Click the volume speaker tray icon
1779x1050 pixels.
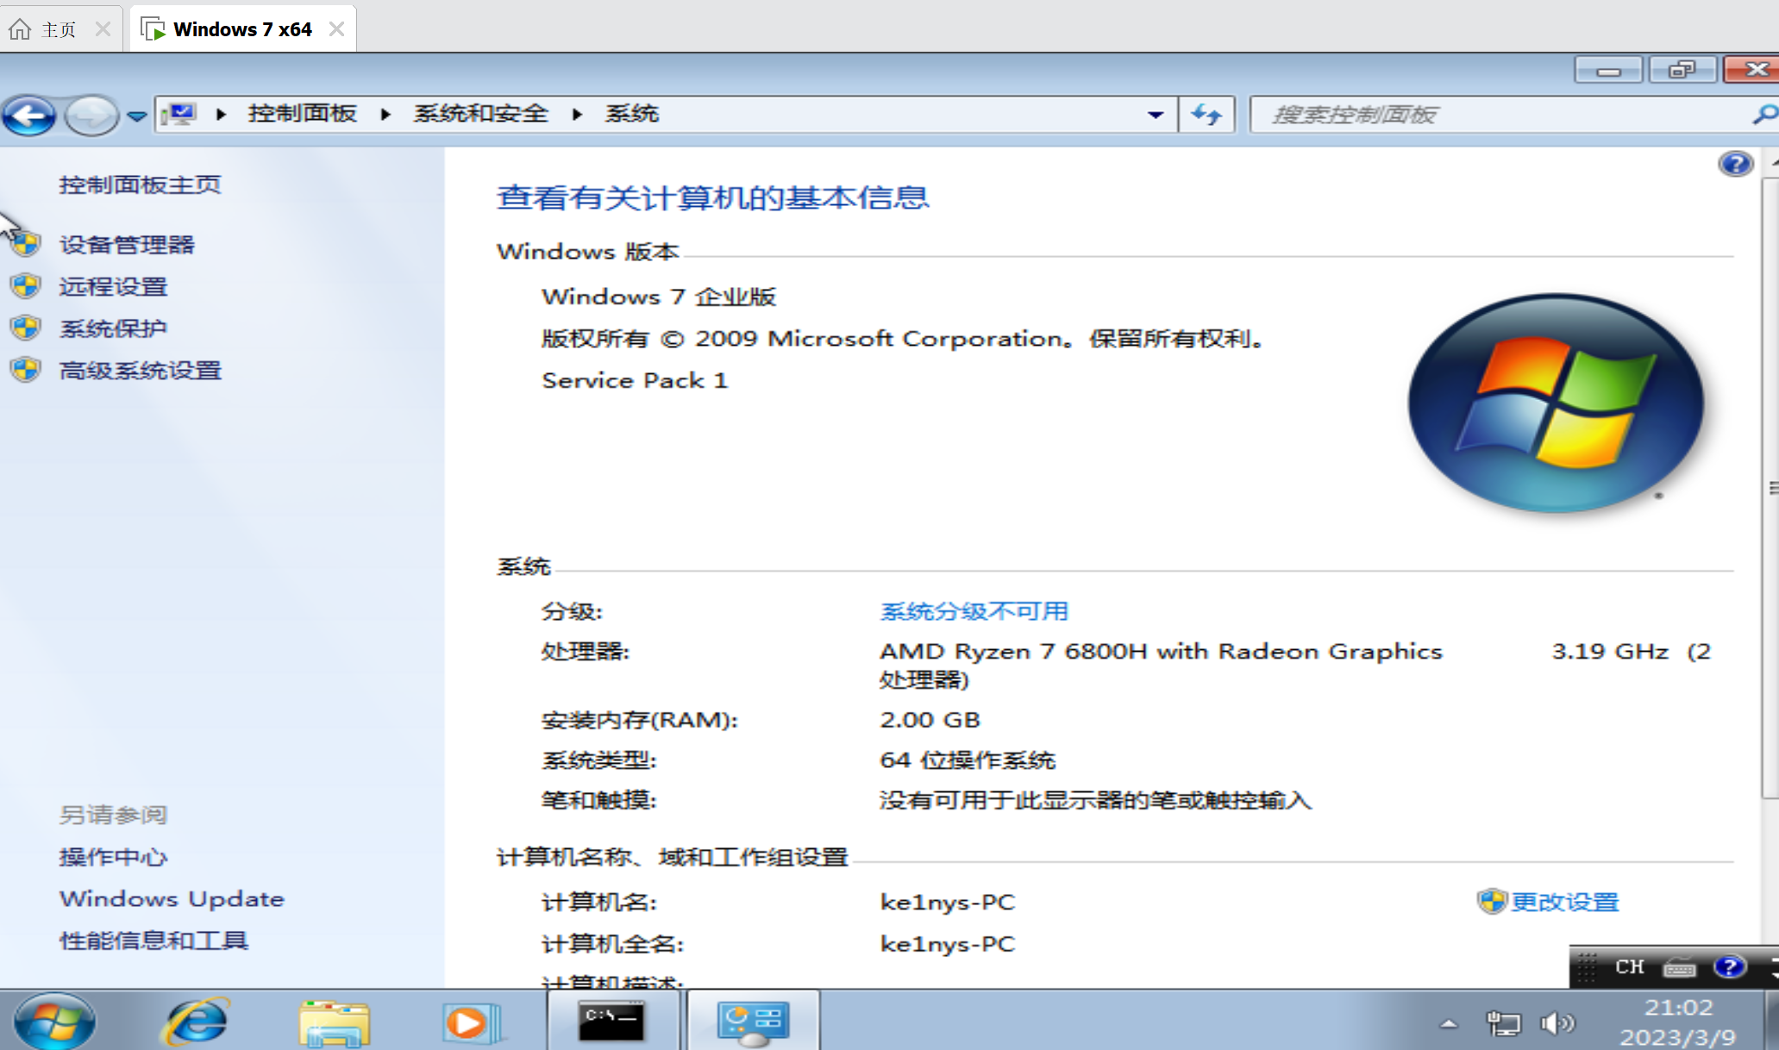pos(1557,1023)
